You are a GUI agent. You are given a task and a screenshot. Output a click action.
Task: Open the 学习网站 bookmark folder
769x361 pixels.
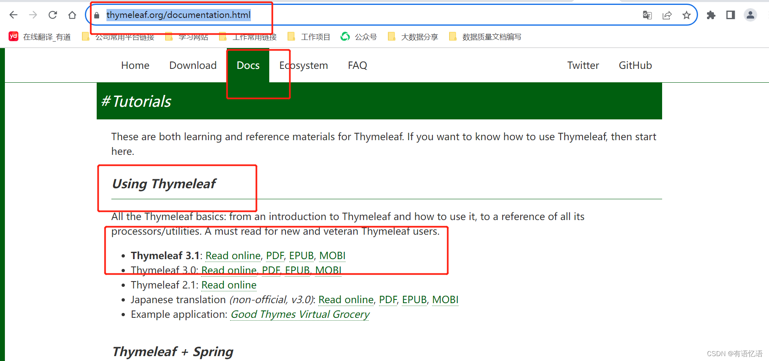(187, 37)
